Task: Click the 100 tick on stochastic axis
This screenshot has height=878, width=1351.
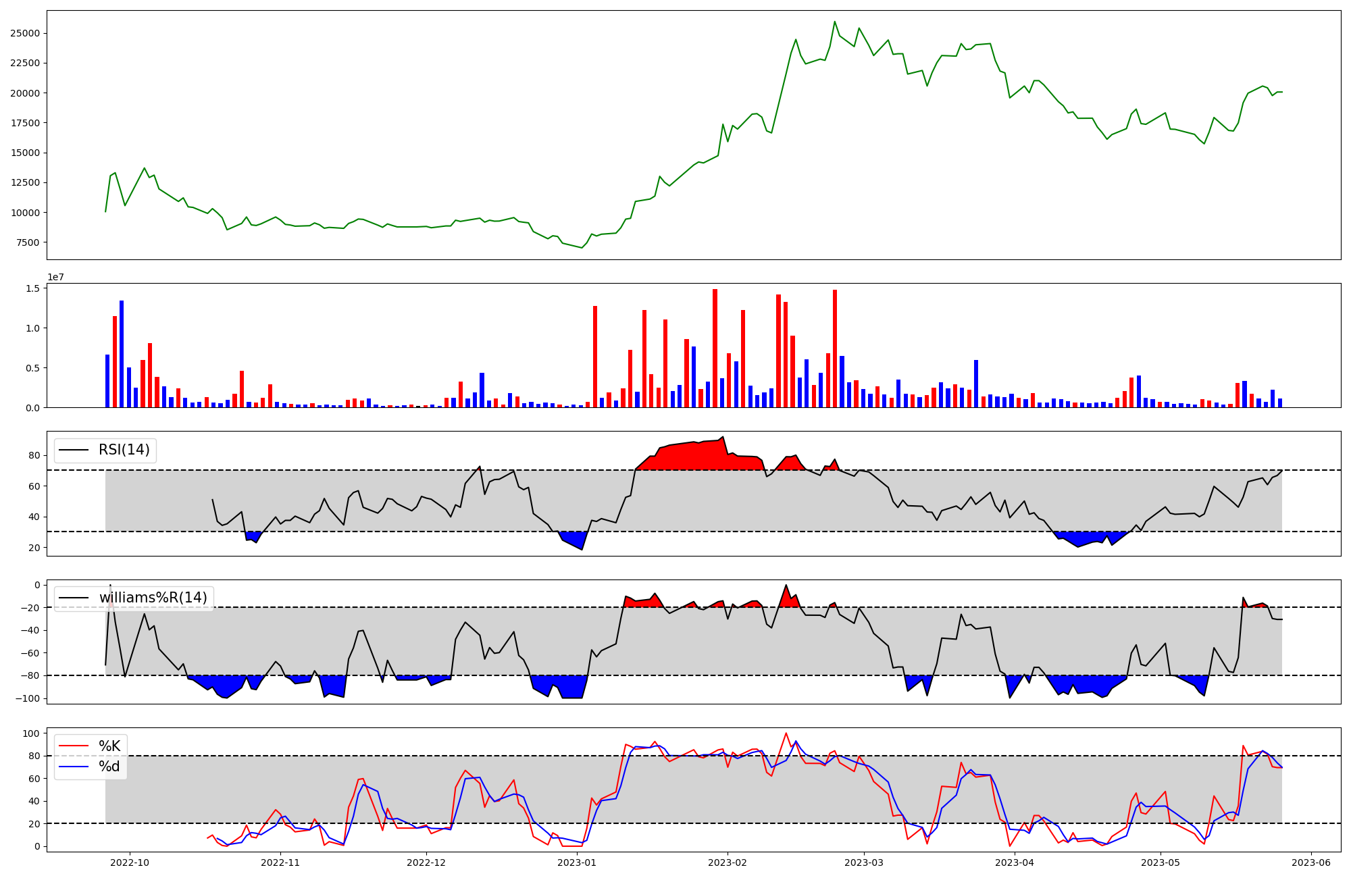Action: click(x=31, y=733)
